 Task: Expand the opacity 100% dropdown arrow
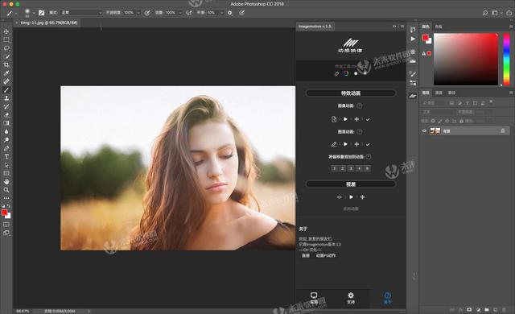138,13
